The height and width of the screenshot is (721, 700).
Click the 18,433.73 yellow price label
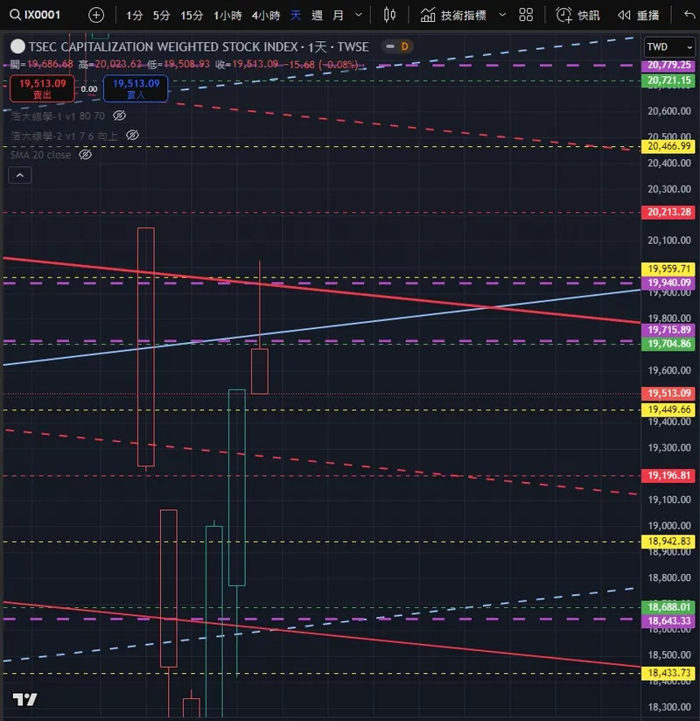(x=668, y=673)
